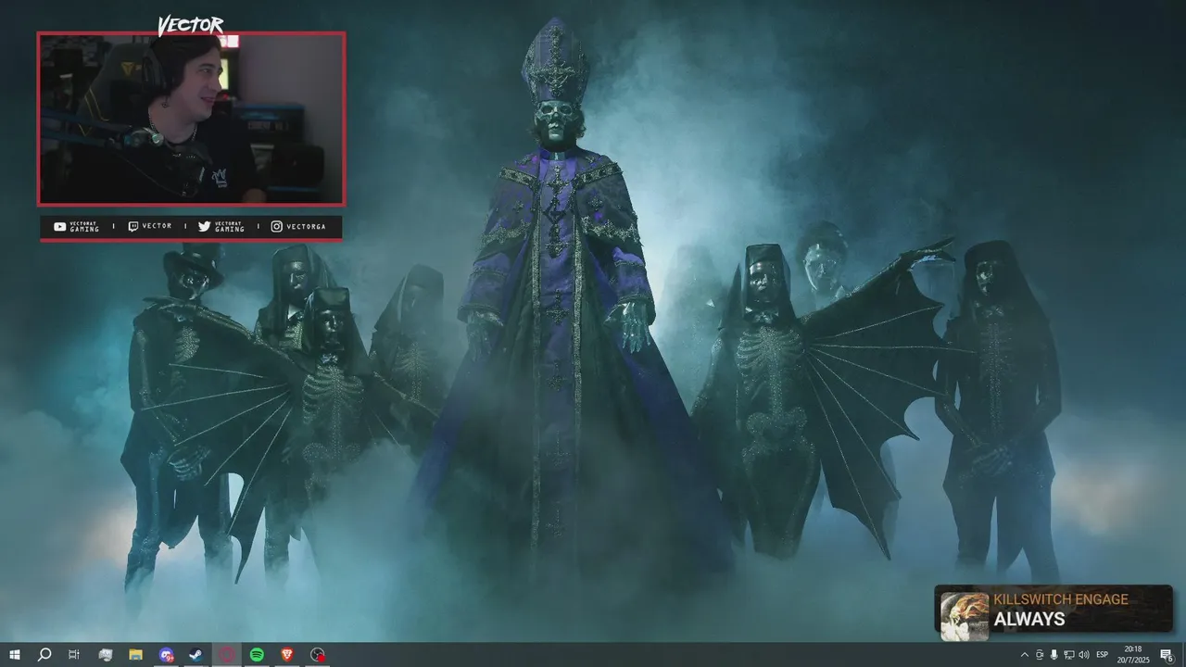Open Spotify from the taskbar
The width and height of the screenshot is (1186, 667).
pyautogui.click(x=257, y=655)
